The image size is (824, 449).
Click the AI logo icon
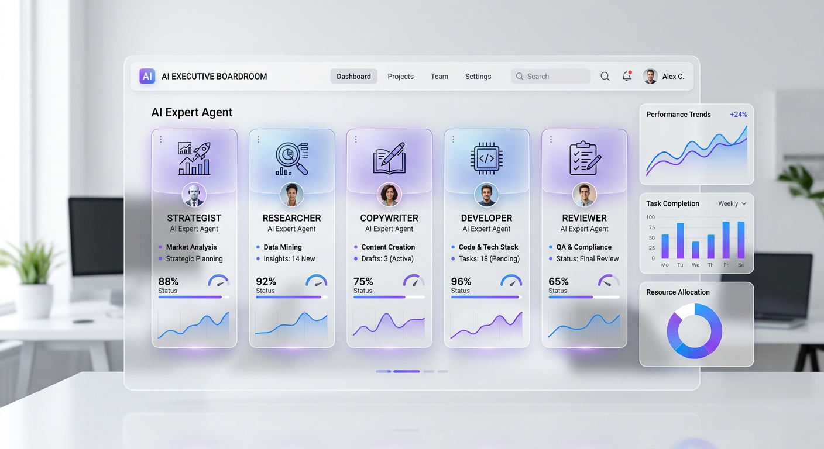pyautogui.click(x=147, y=76)
